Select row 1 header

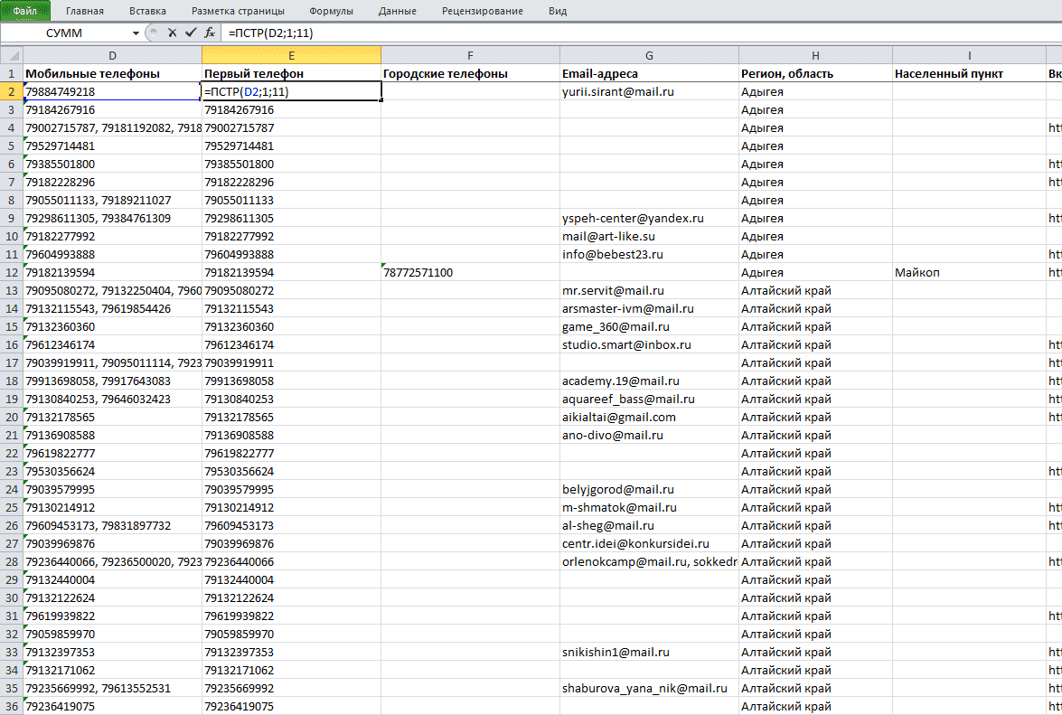pyautogui.click(x=12, y=74)
